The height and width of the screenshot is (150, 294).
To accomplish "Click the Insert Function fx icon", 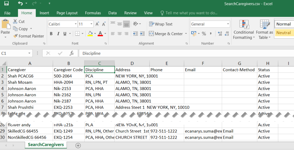I will tap(72, 53).
